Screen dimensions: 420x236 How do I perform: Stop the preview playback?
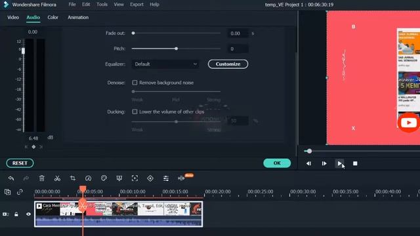click(x=355, y=163)
